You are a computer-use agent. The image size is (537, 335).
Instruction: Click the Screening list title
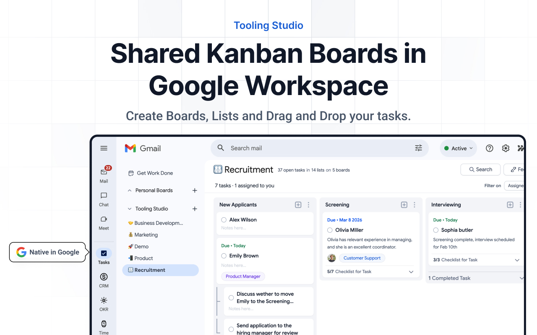[x=337, y=205]
